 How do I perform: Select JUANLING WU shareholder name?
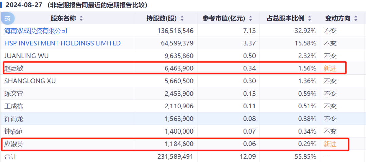pos(27,56)
